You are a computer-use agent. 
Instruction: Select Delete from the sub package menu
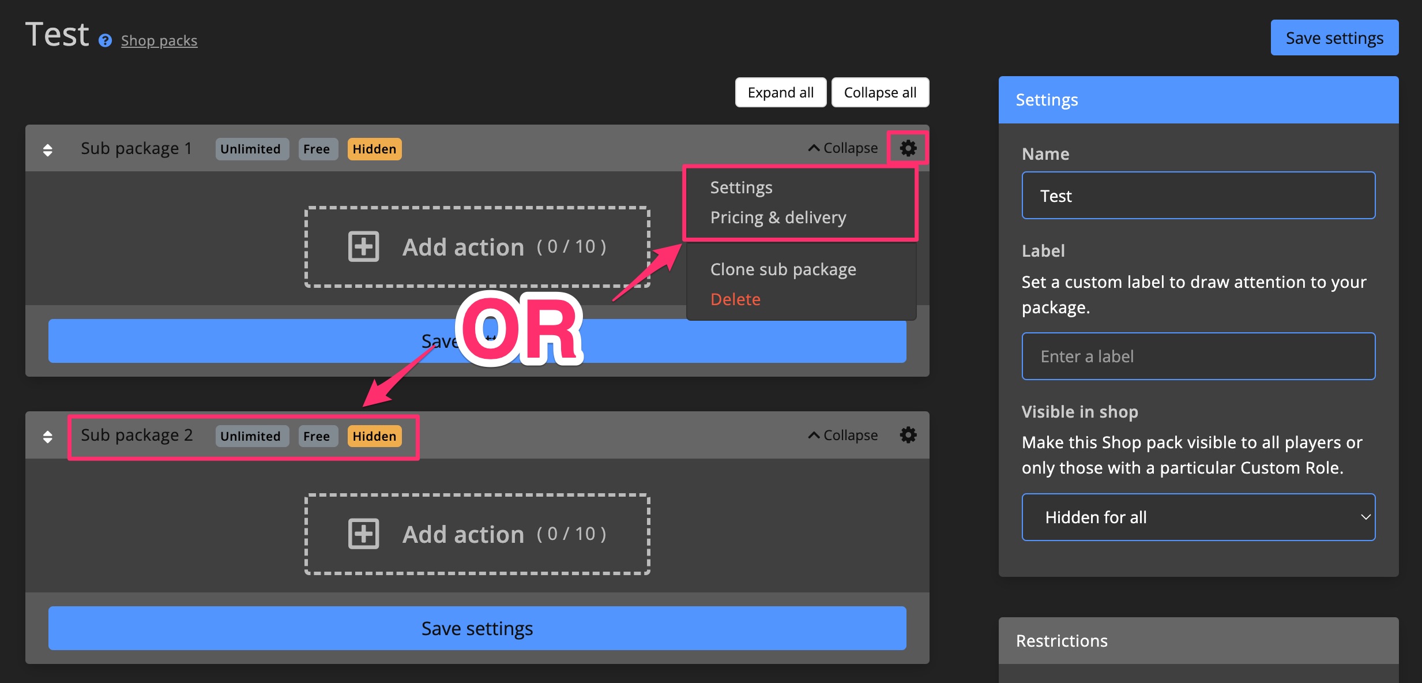point(735,299)
